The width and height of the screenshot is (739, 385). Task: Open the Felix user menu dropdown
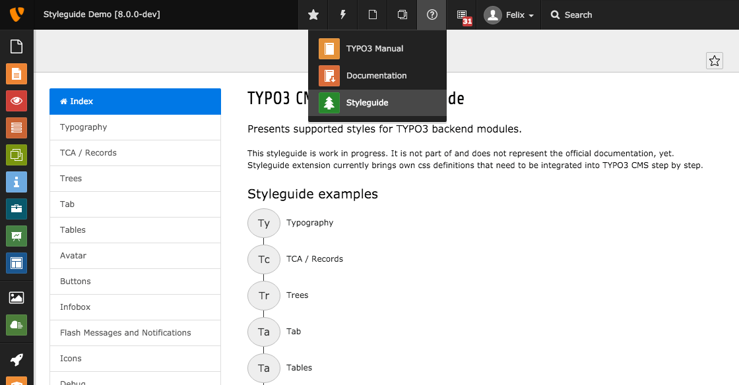click(509, 15)
